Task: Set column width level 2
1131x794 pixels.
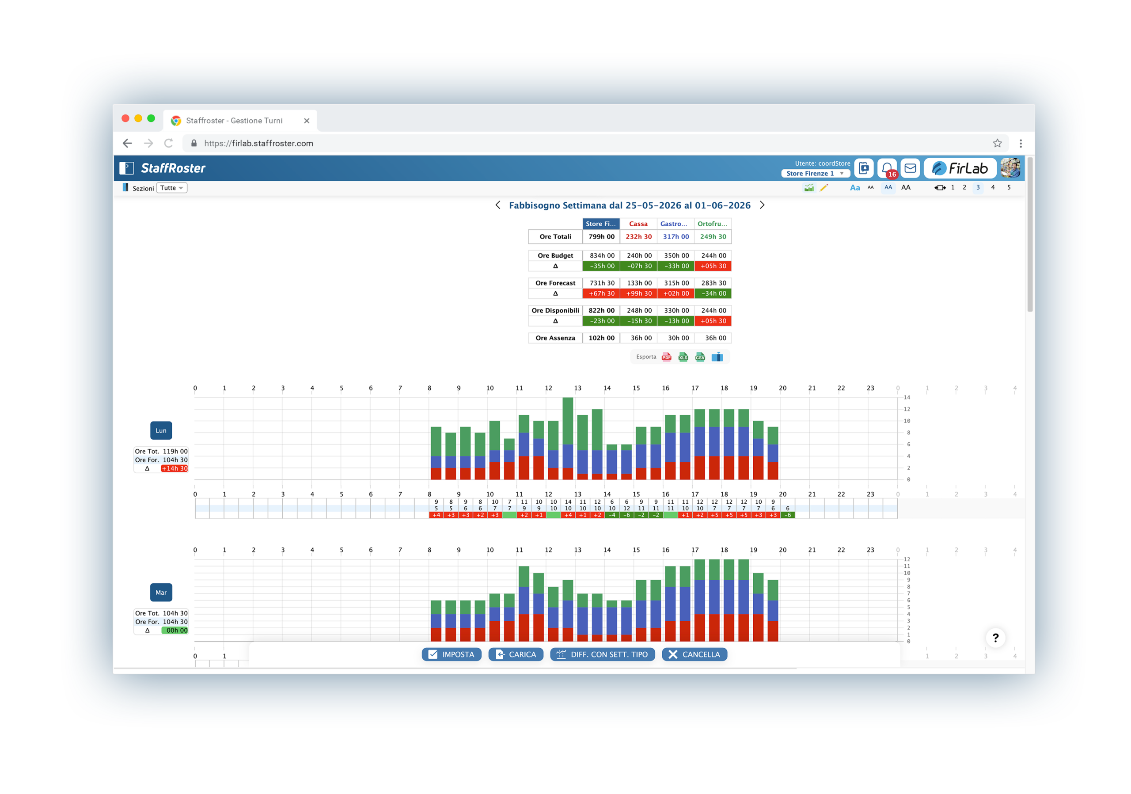Action: point(964,187)
